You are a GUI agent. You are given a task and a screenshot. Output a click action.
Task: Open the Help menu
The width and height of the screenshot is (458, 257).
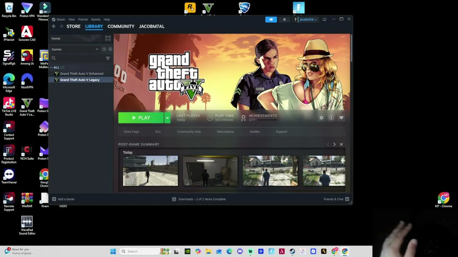coord(107,19)
